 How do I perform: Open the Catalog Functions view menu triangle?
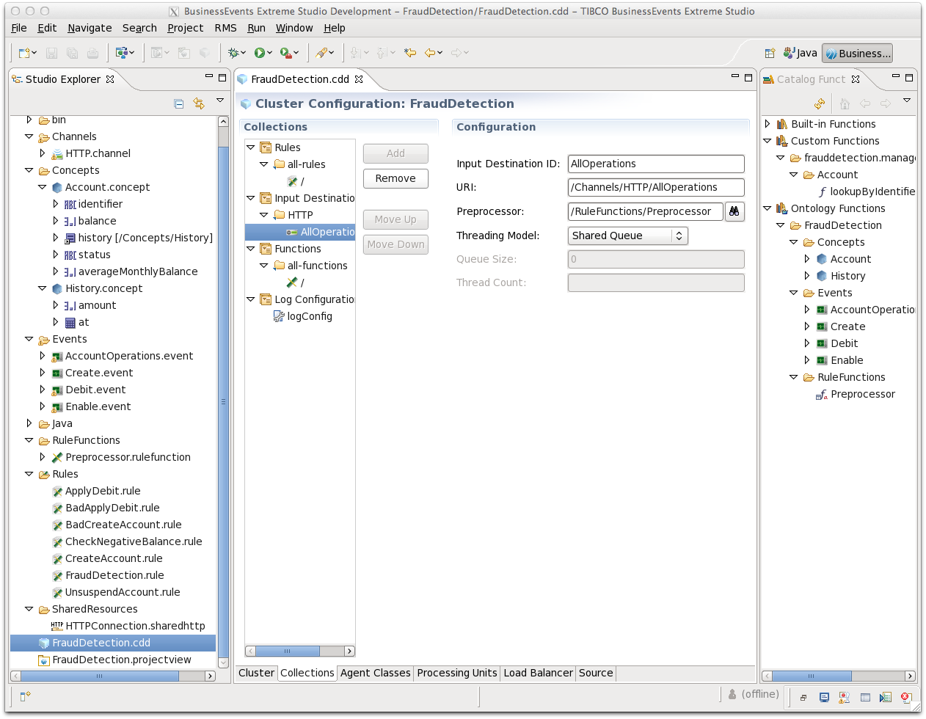point(907,101)
